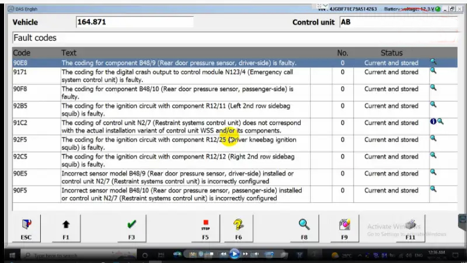The width and height of the screenshot is (467, 263).
Task: Click the Fault codes heading
Action: [35, 38]
